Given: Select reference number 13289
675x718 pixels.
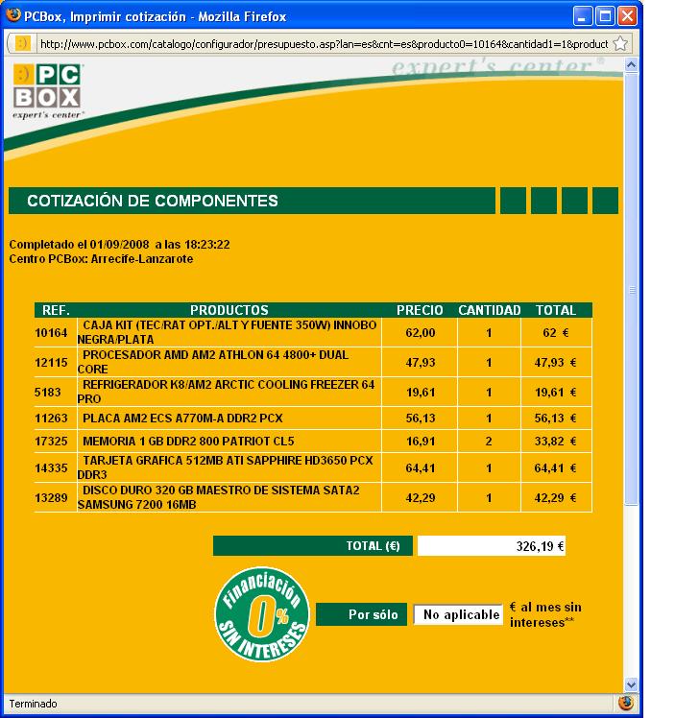Looking at the screenshot, I should 51,498.
